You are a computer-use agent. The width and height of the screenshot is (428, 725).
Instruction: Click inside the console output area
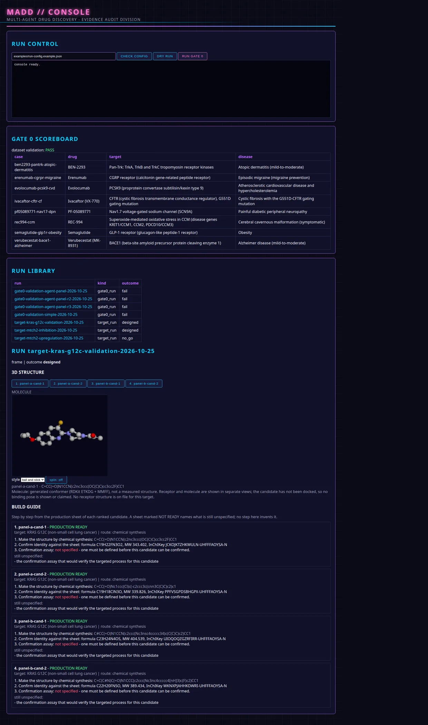tap(171, 89)
